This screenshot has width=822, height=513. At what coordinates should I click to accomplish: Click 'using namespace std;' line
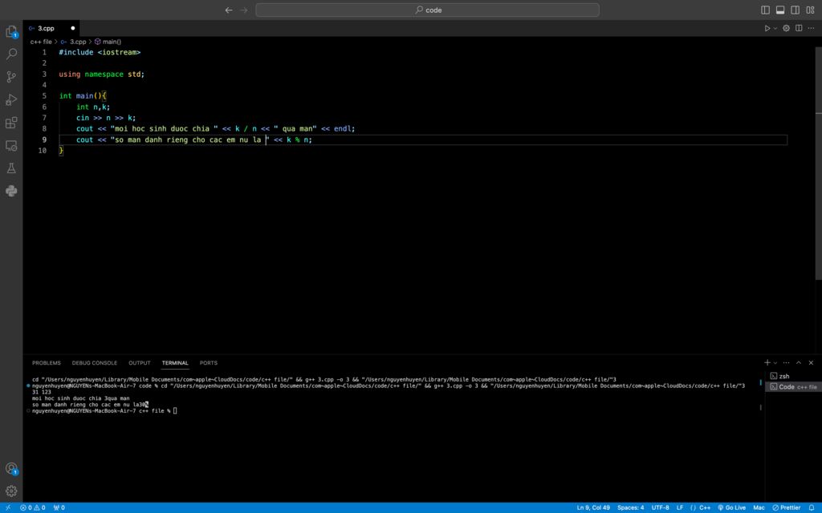[101, 75]
